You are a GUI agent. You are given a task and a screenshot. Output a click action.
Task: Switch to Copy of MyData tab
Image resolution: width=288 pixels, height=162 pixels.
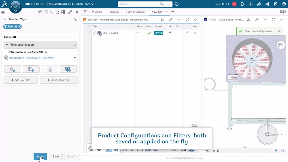click(135, 12)
